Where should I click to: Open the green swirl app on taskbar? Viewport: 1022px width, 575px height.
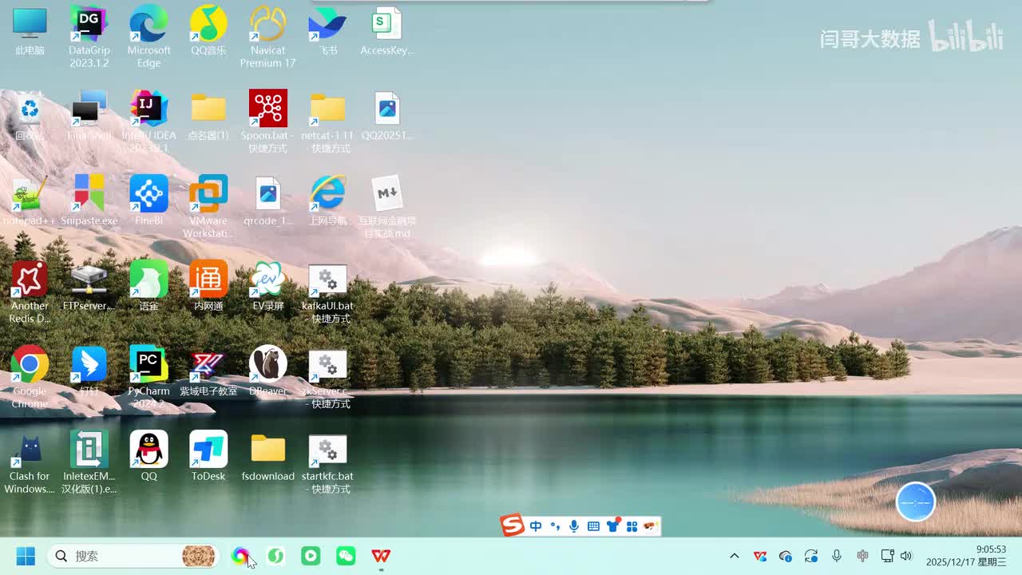275,556
